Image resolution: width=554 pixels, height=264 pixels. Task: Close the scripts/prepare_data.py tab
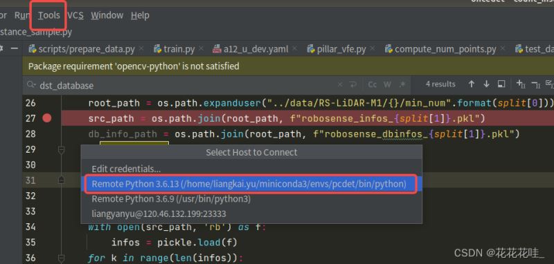point(141,48)
